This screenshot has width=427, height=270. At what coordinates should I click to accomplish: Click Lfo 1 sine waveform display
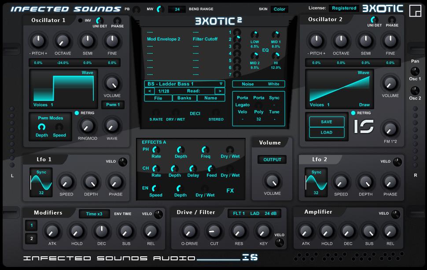click(x=41, y=182)
